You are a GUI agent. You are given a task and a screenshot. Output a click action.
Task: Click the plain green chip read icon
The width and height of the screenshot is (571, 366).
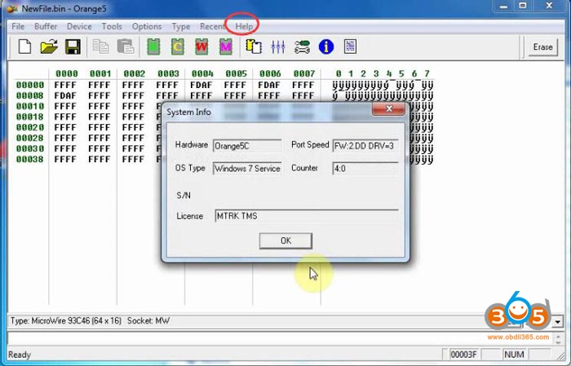click(x=153, y=47)
